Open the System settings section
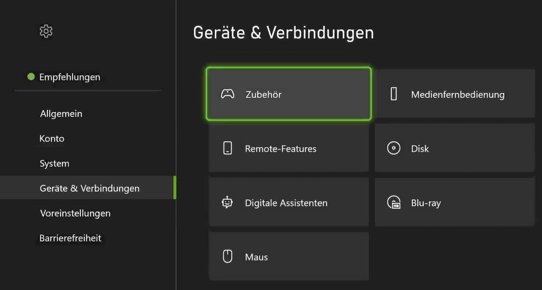 pos(54,163)
